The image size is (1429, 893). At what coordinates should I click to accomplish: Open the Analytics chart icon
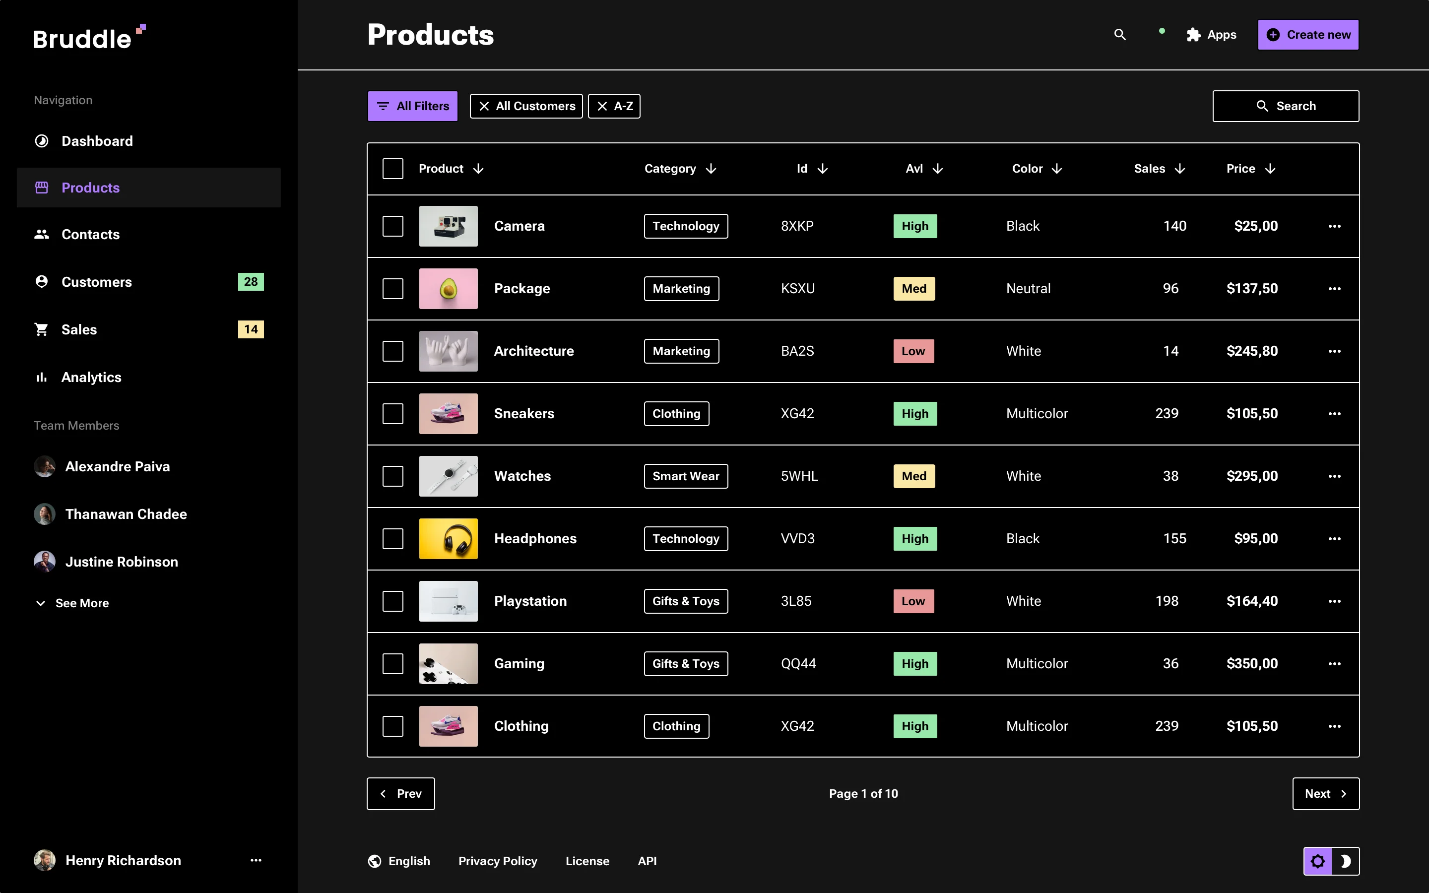(x=41, y=377)
